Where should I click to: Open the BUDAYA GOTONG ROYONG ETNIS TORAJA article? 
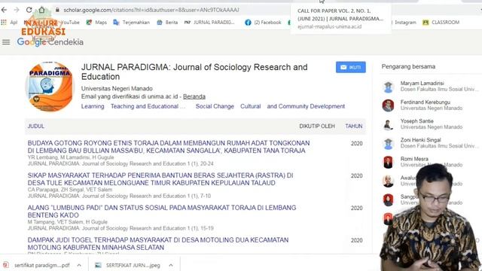(x=169, y=147)
